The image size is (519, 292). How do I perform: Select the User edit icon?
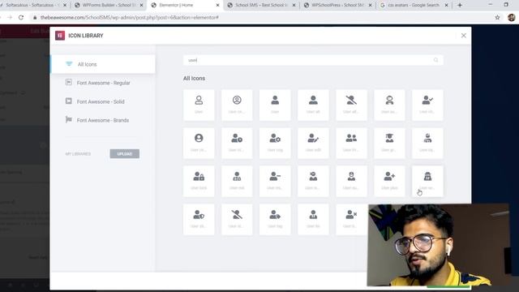(x=313, y=143)
